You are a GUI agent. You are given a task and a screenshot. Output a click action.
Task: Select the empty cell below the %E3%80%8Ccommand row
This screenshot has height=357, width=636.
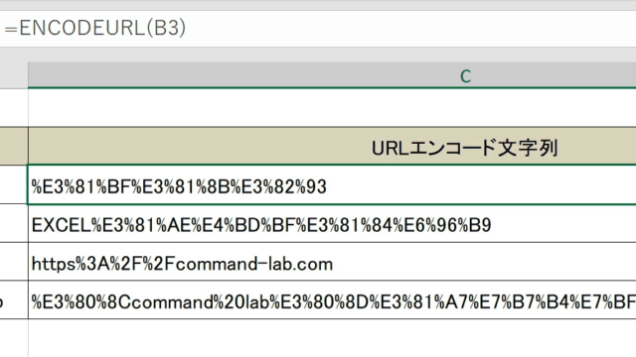pos(332,338)
